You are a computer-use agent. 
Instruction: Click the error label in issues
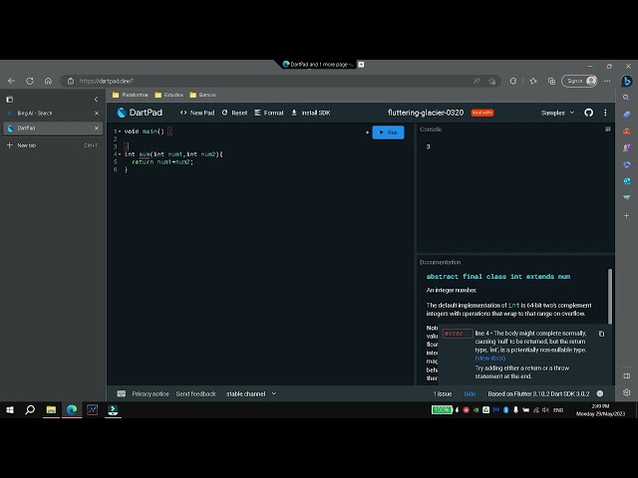[x=458, y=334]
